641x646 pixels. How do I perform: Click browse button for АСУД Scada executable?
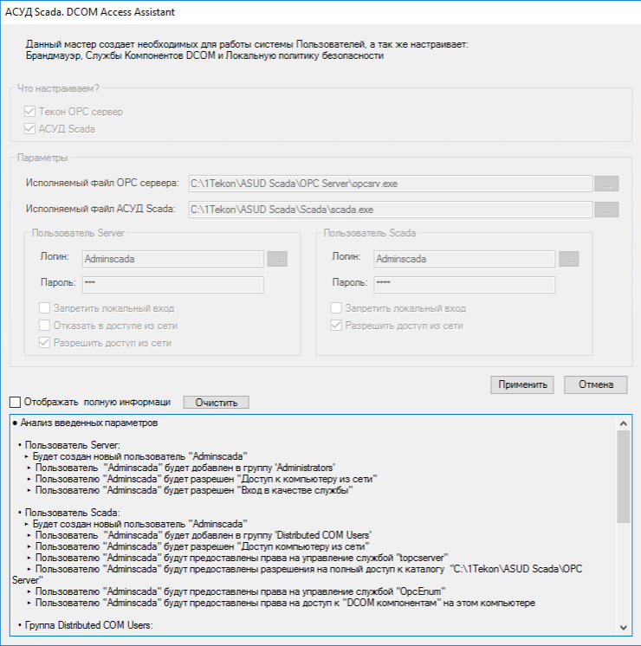[606, 209]
